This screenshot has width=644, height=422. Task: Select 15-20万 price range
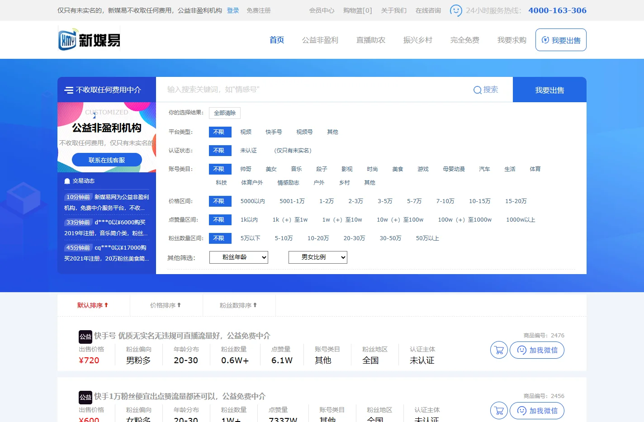coord(516,201)
